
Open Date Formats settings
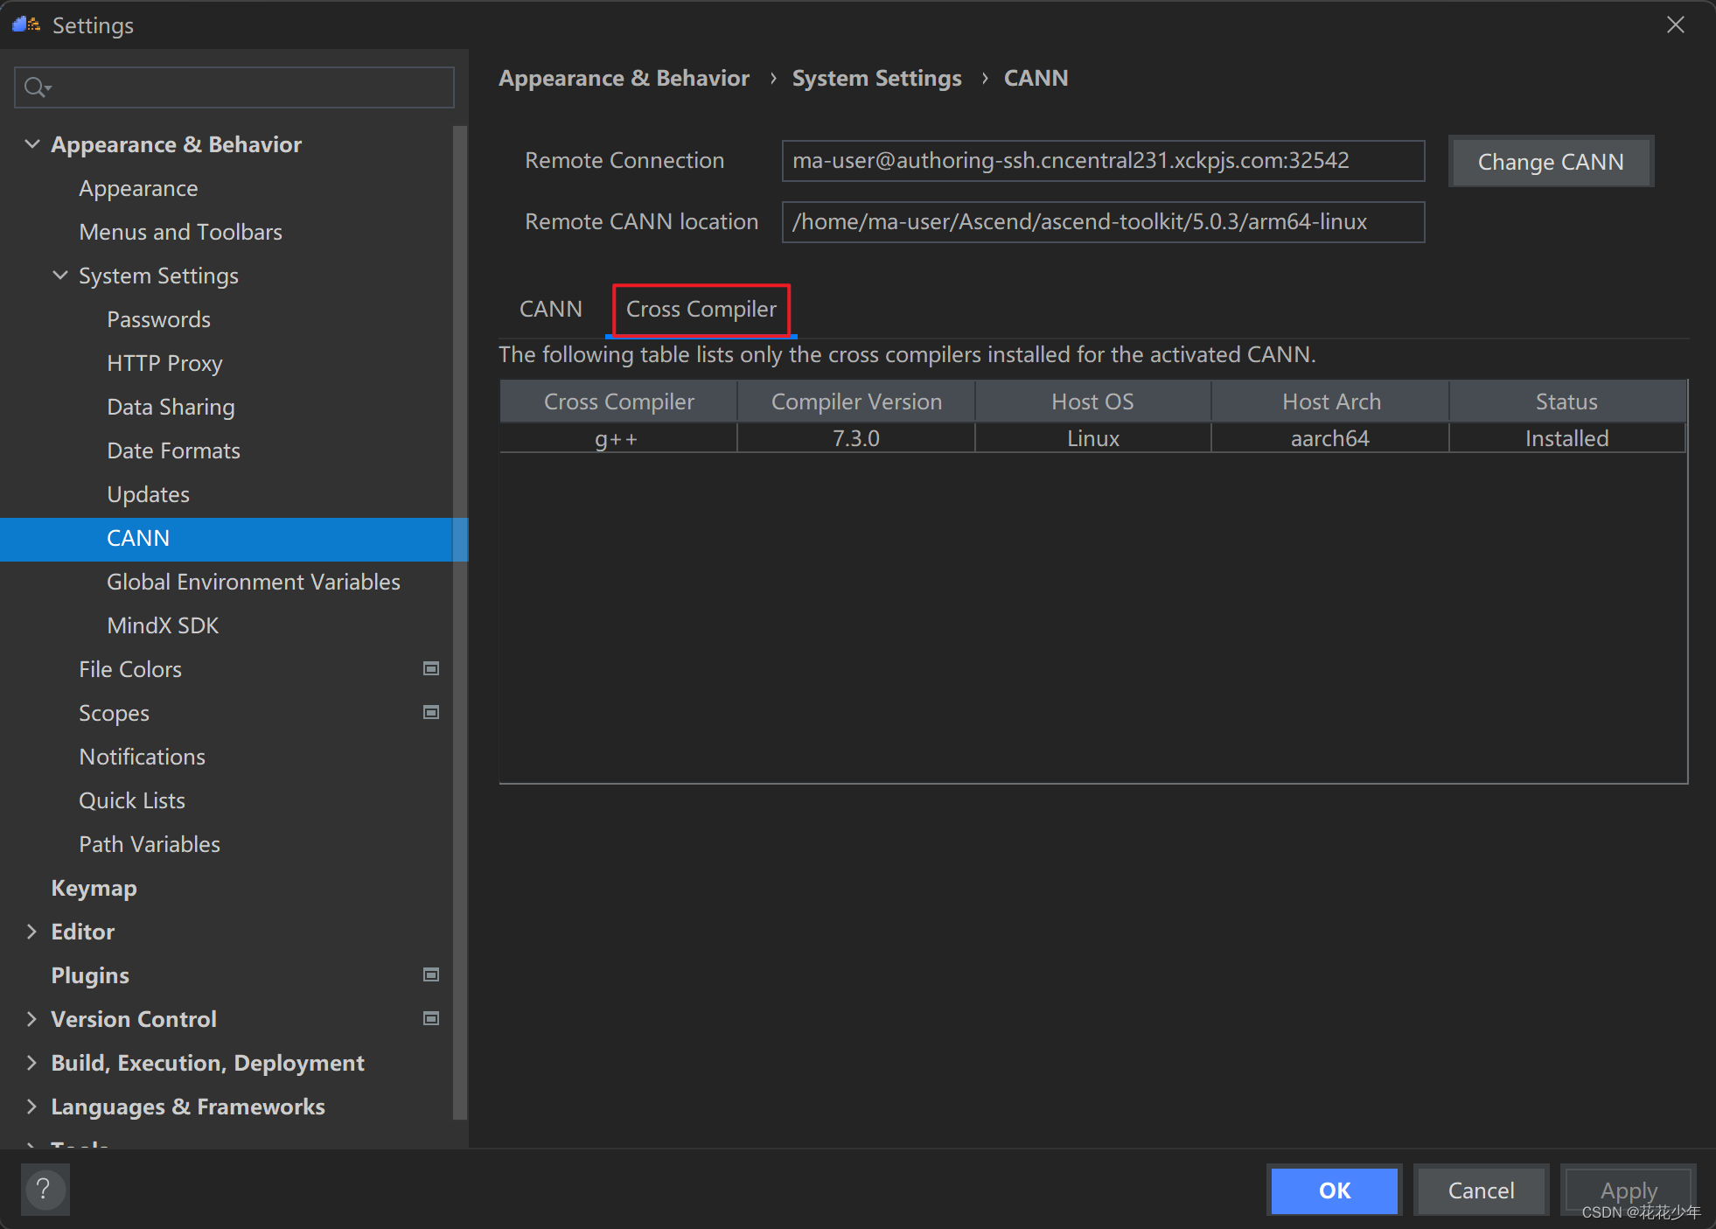click(x=173, y=450)
